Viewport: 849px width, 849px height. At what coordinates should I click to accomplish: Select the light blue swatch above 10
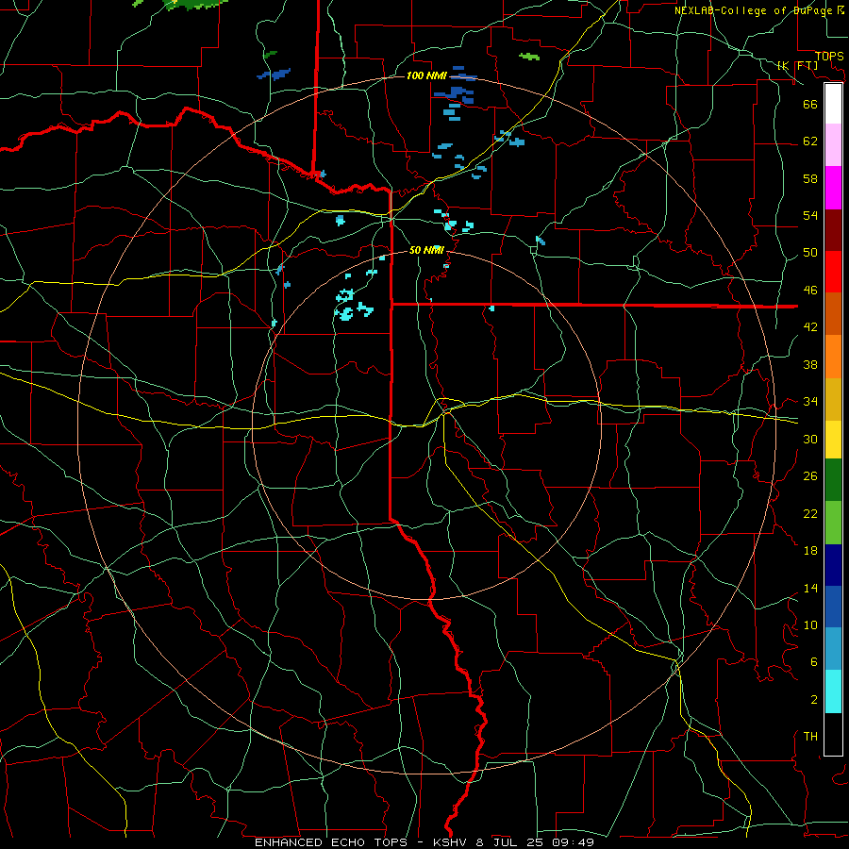pos(833,648)
